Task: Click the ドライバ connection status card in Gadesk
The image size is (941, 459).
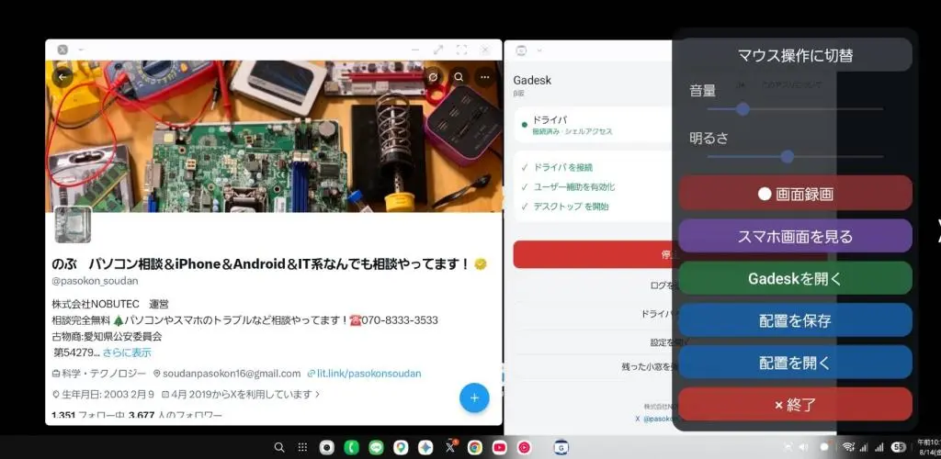Action: (x=595, y=125)
